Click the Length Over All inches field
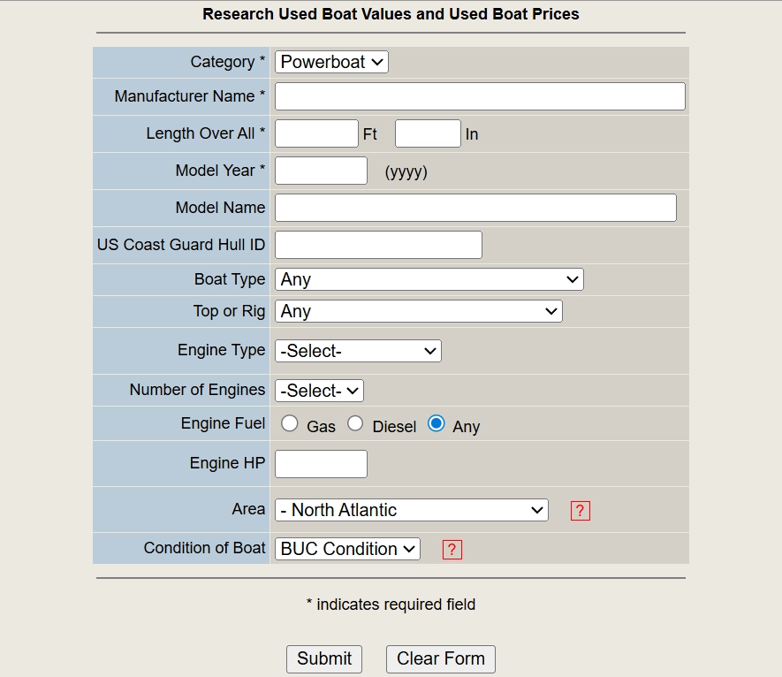782x677 pixels. tap(428, 133)
